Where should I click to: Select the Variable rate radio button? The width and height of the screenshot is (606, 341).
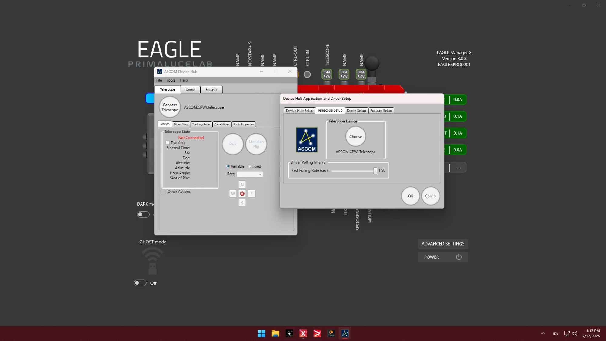228,166
